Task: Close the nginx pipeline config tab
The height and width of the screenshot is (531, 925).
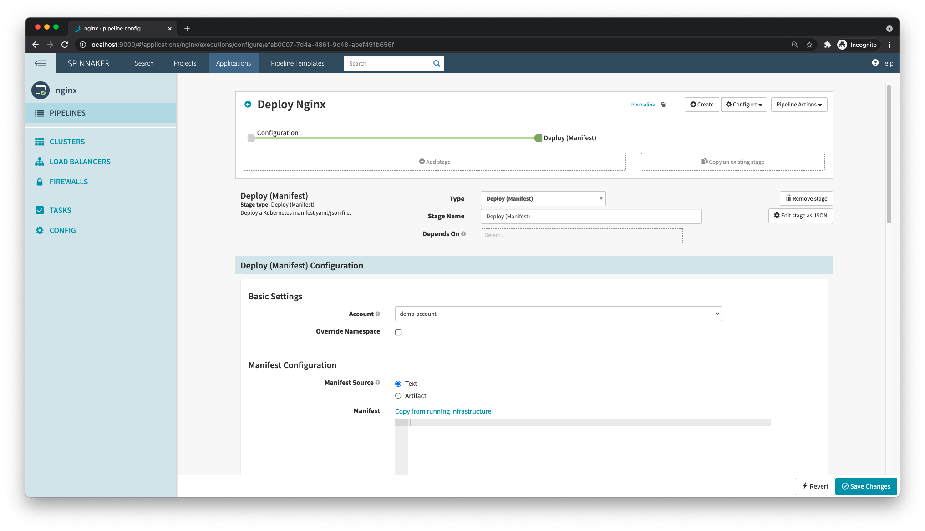Action: tap(170, 29)
